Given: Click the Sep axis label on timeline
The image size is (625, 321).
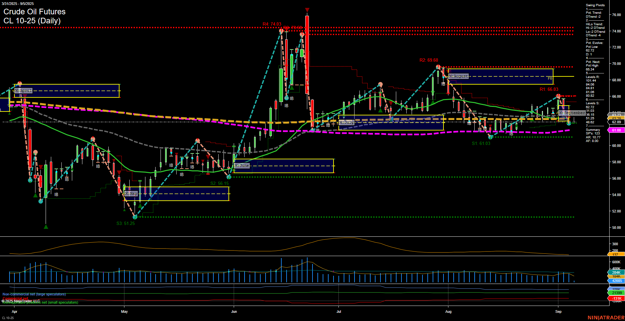Looking at the screenshot, I should click(x=559, y=312).
